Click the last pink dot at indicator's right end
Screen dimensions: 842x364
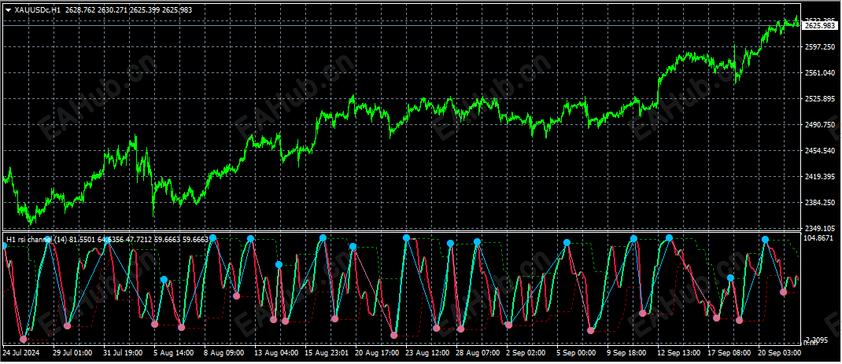[783, 292]
